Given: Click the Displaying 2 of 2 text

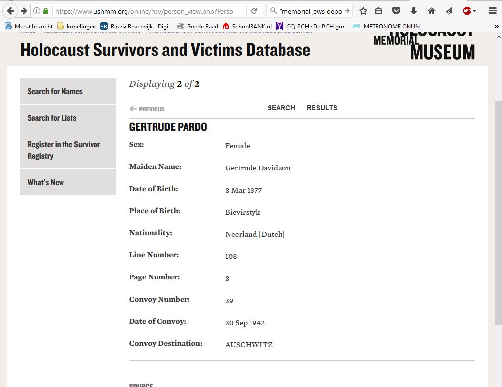Looking at the screenshot, I should [x=164, y=84].
